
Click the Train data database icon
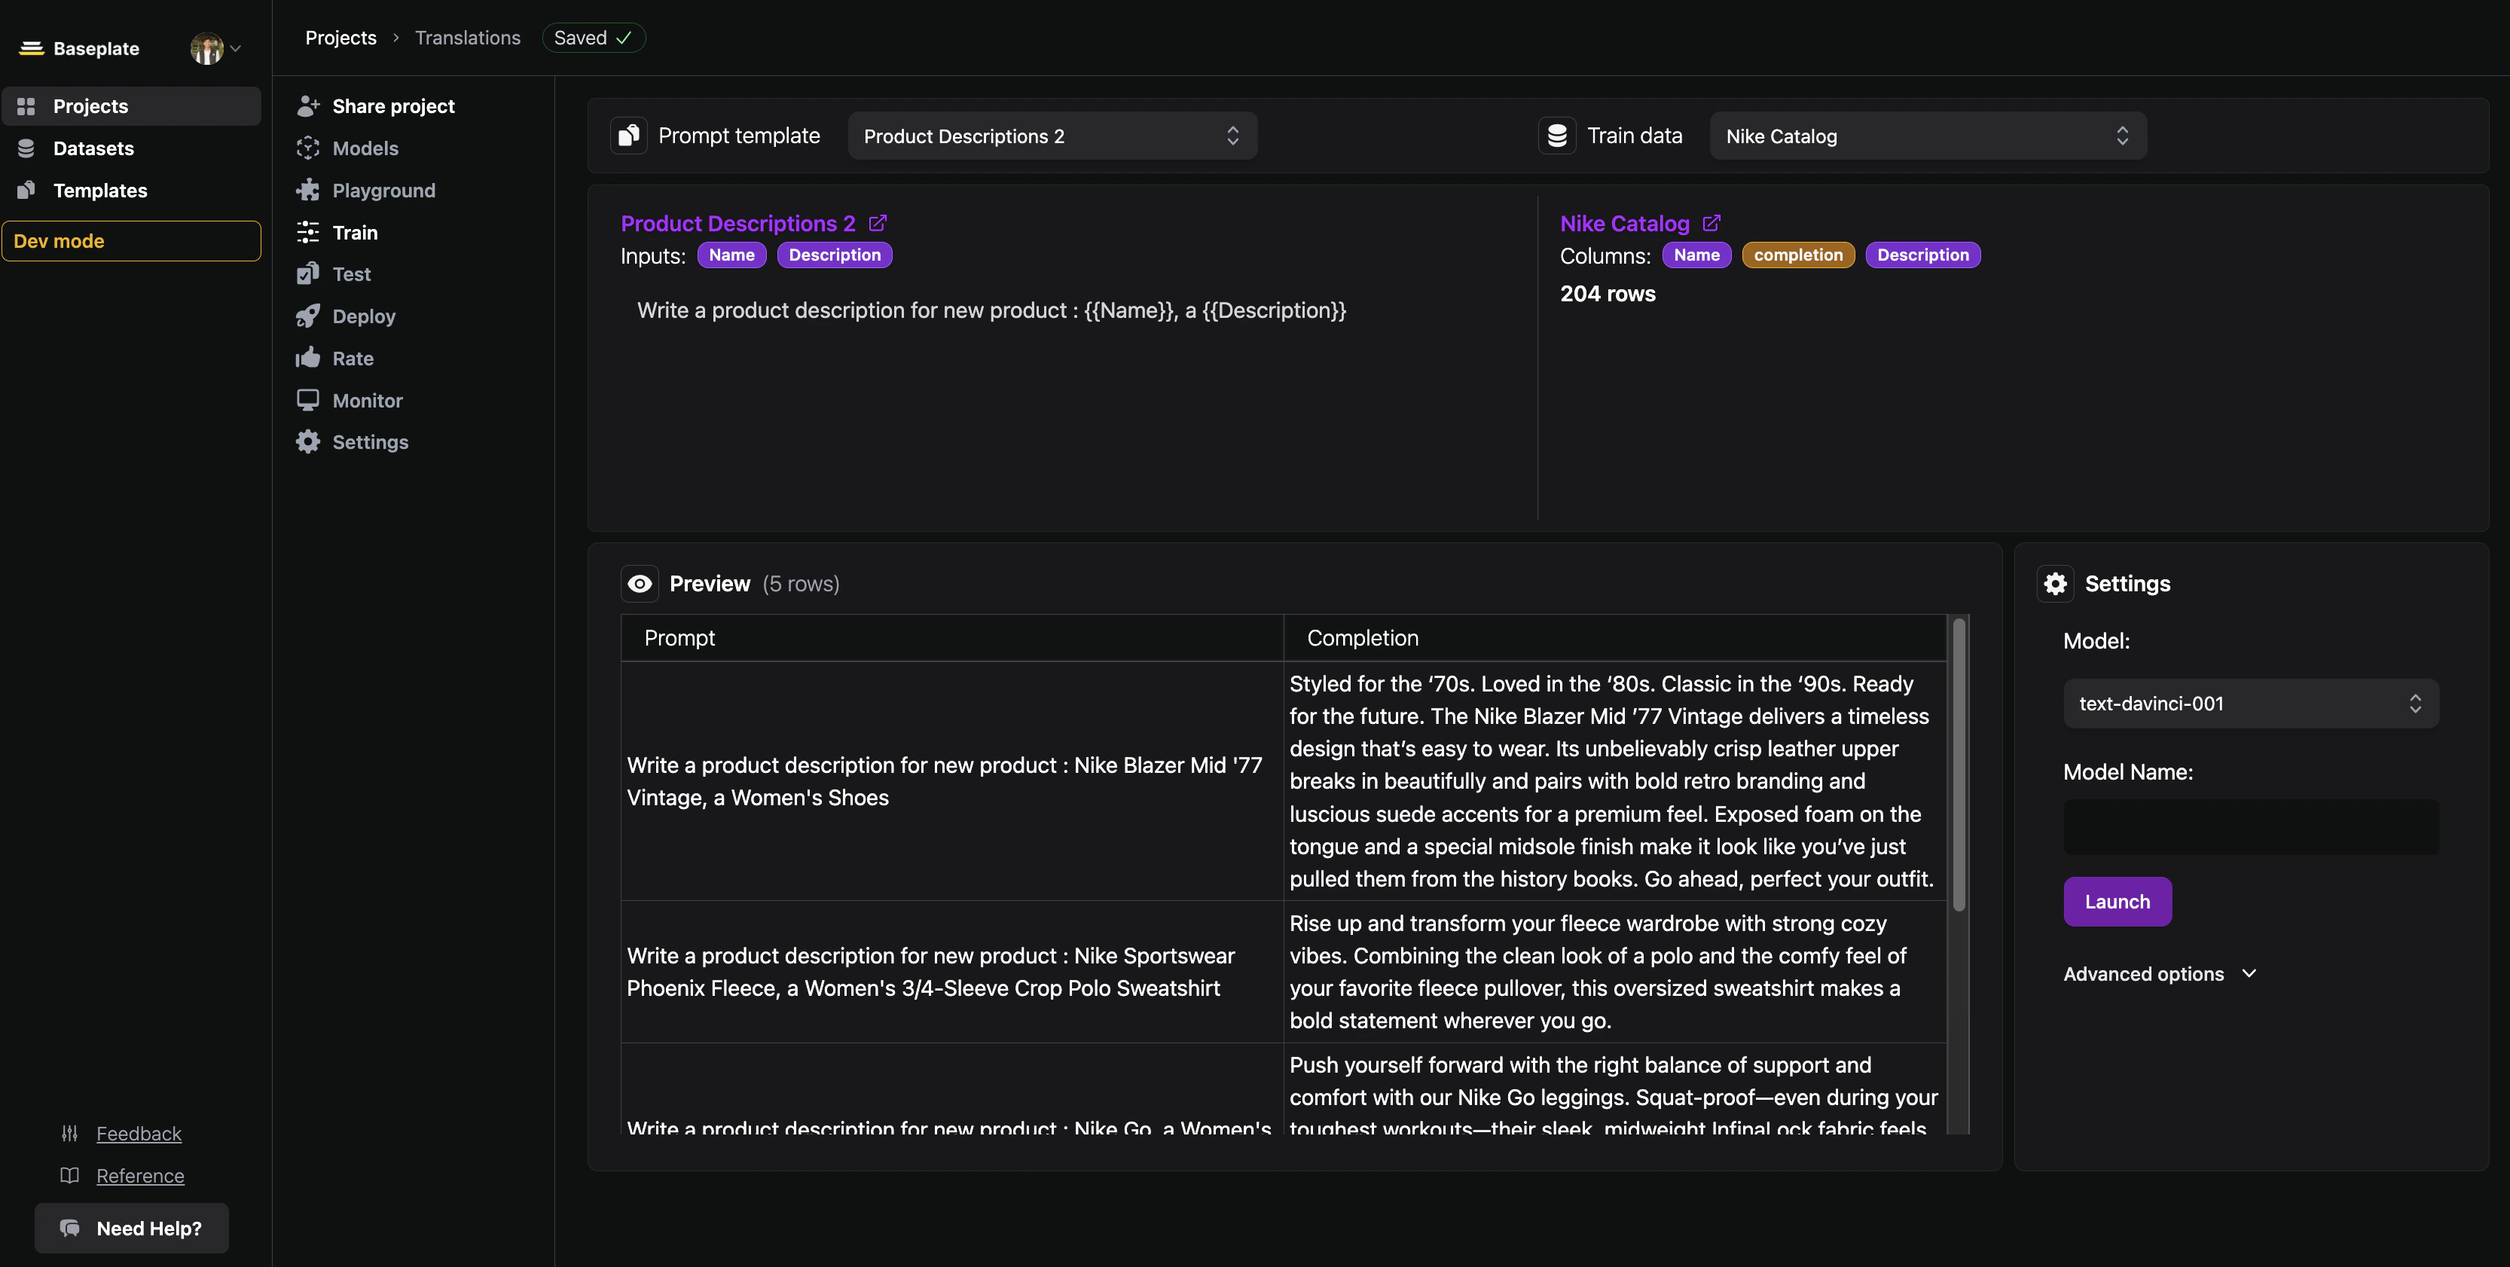coord(1557,136)
